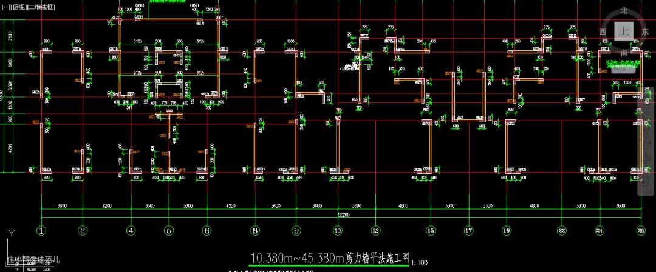
Task: Click the UCS Y-axis icon at bottom left
Action: [10, 233]
